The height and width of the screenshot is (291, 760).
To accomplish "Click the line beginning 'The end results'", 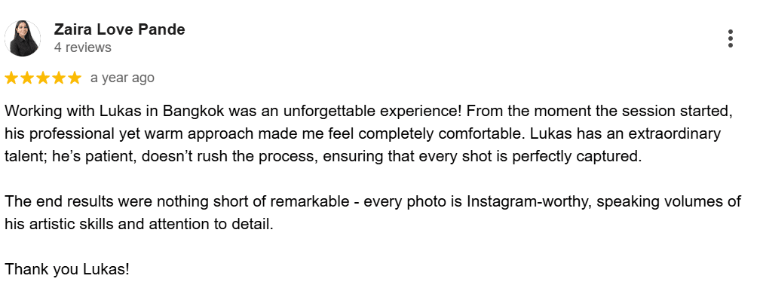I will pyautogui.click(x=372, y=202).
